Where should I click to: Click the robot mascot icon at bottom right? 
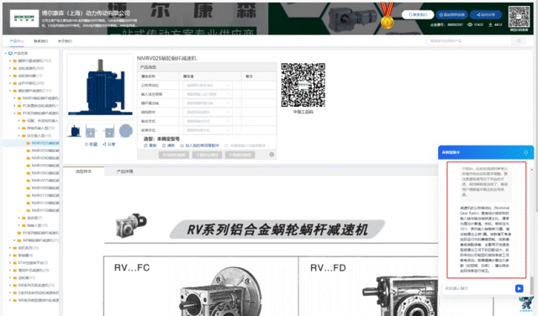(526, 303)
